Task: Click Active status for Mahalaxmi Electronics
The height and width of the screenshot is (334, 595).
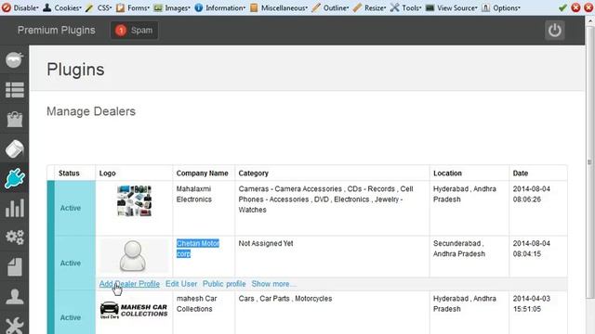Action: coord(71,208)
